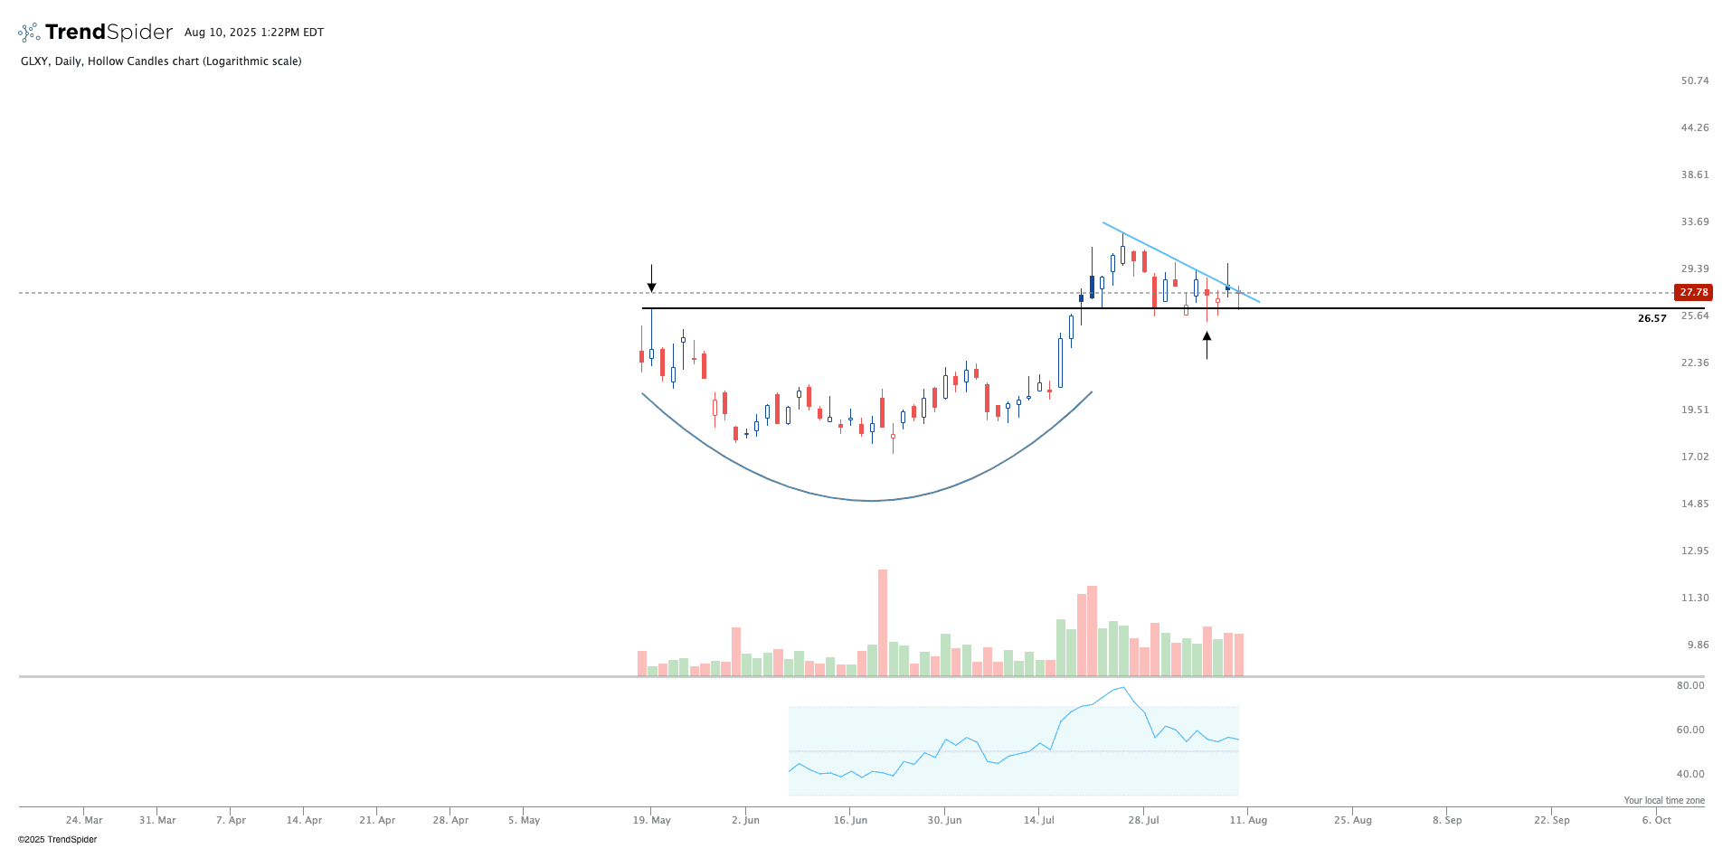The width and height of the screenshot is (1732, 848).
Task: Click the 26.57 support level label
Action: coord(1652,318)
